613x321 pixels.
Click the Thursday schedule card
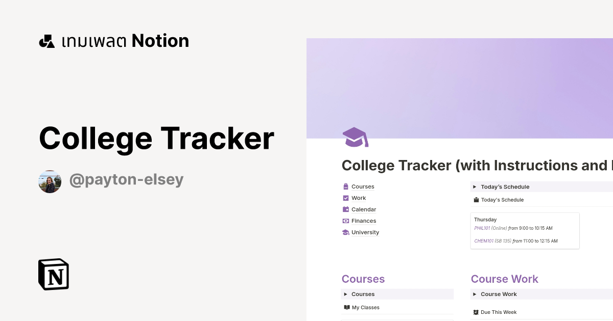click(x=525, y=230)
